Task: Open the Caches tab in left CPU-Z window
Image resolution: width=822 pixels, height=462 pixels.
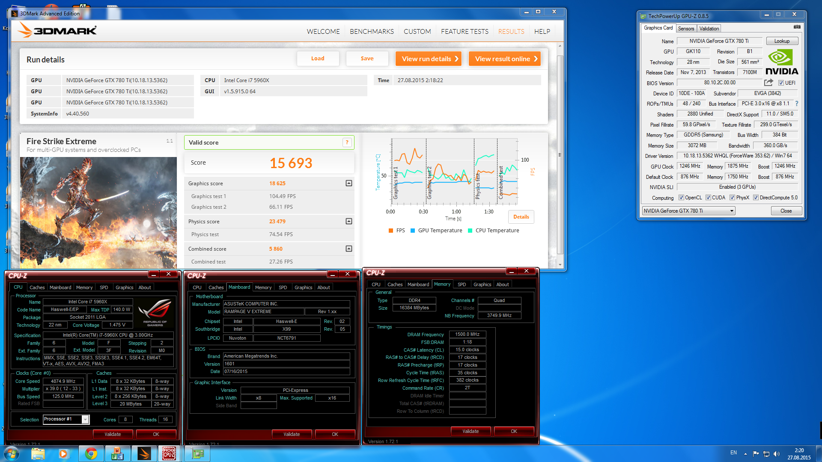Action: (37, 287)
